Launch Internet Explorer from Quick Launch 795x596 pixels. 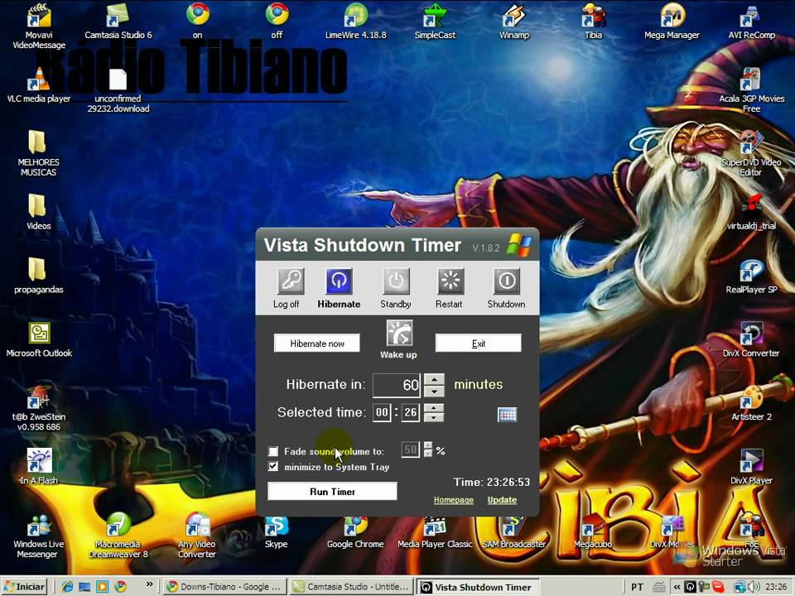pyautogui.click(x=67, y=586)
